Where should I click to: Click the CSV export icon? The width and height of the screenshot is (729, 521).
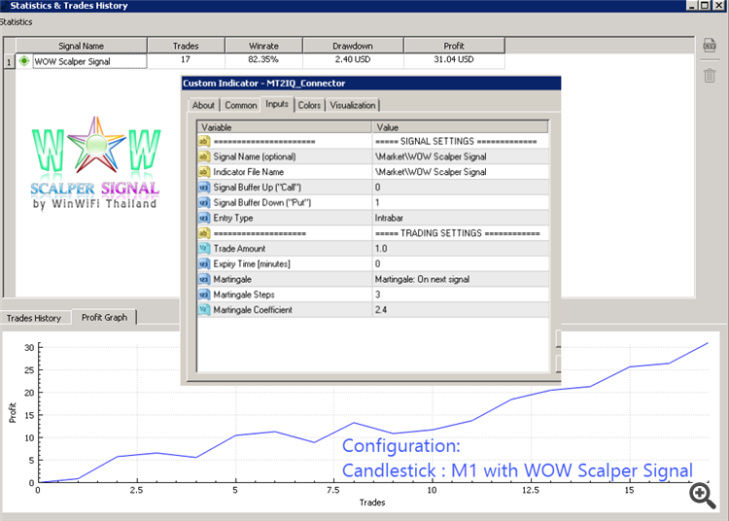coord(710,46)
